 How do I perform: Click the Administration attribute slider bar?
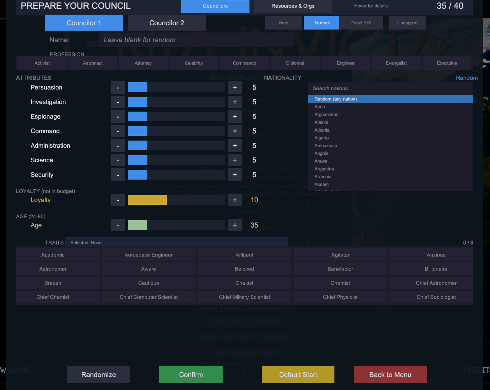pyautogui.click(x=176, y=146)
